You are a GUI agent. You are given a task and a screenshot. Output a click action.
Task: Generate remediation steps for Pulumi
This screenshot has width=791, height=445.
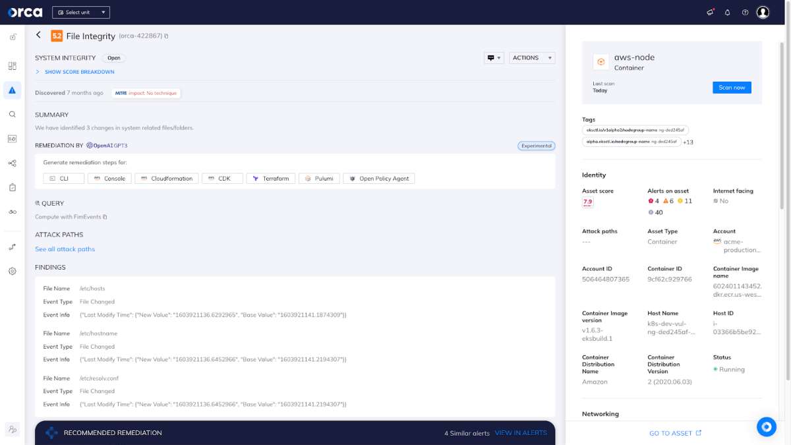tap(320, 179)
